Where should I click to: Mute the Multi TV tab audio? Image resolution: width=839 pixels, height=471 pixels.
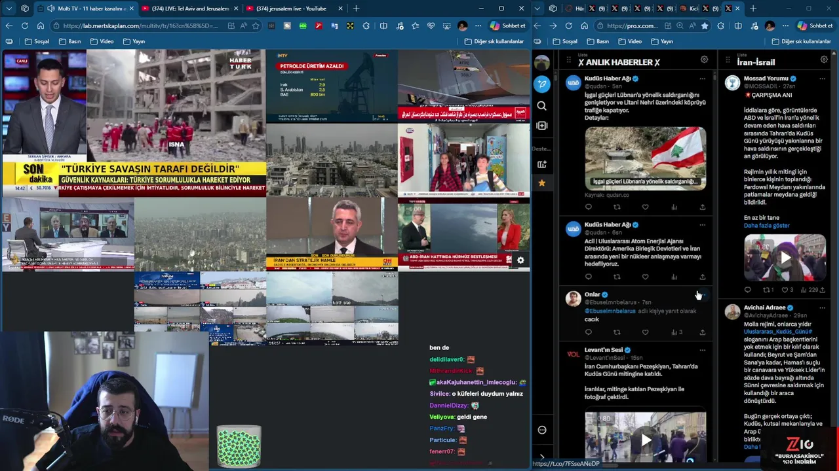tap(51, 9)
